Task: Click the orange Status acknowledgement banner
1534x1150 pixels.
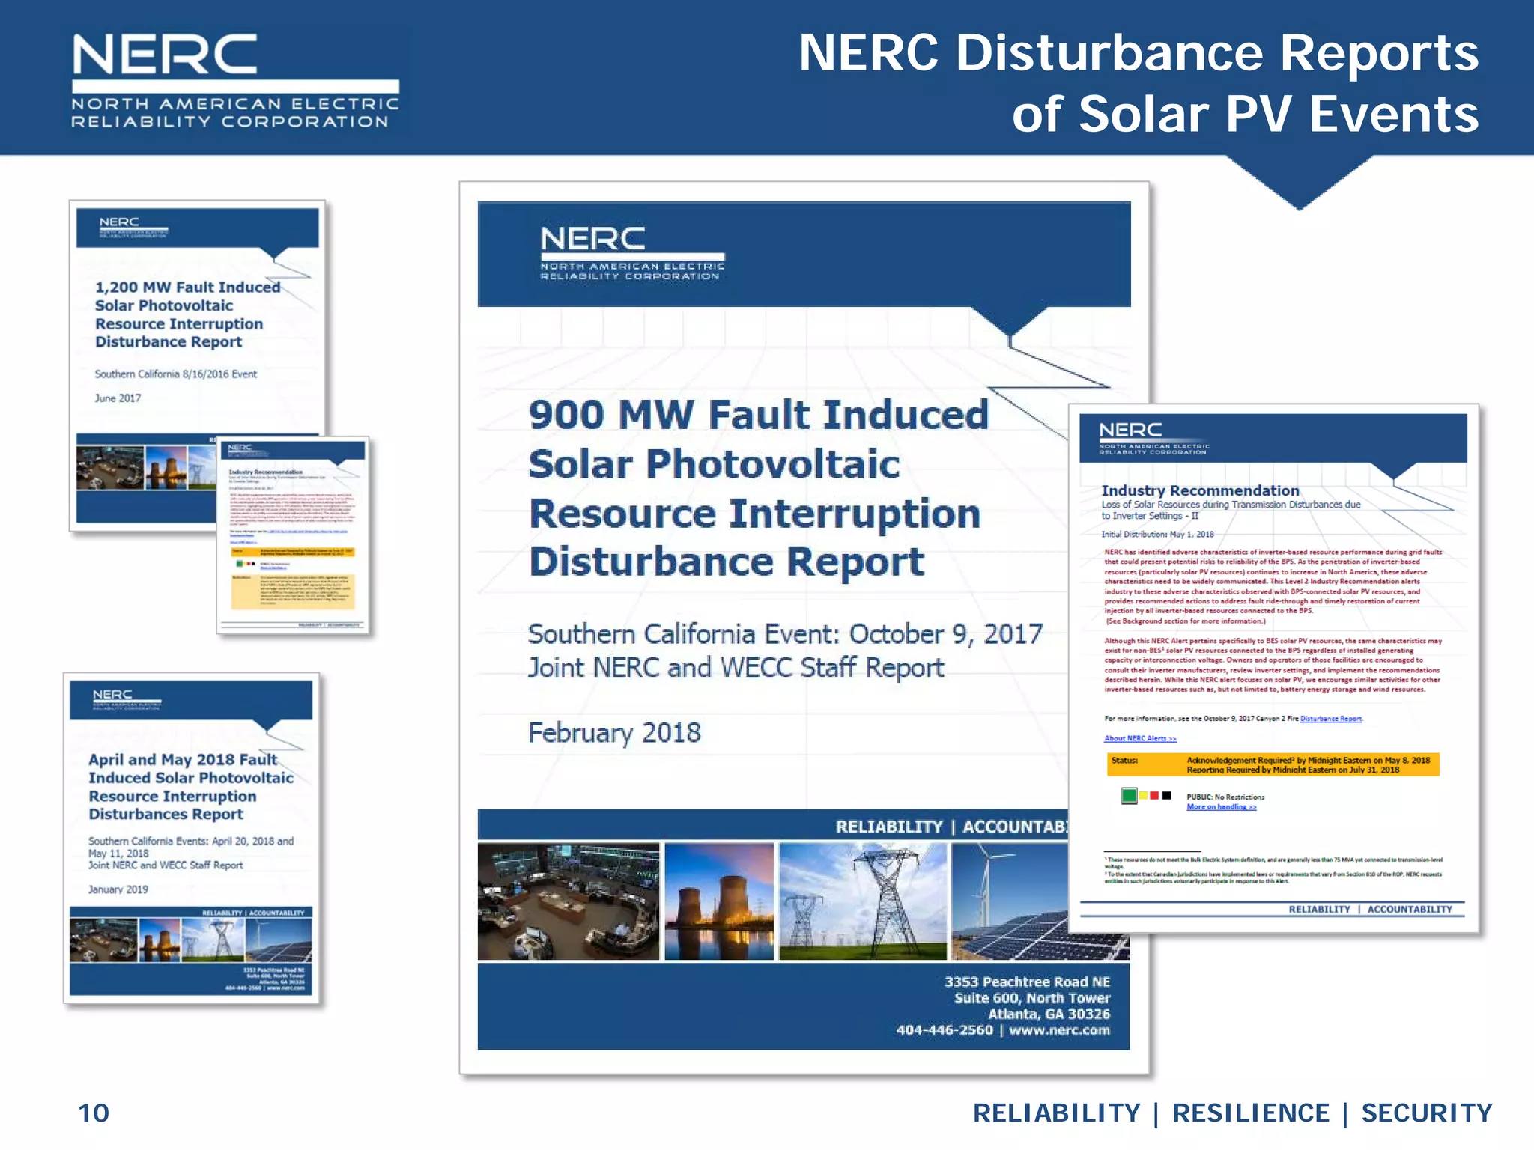Action: [x=1273, y=764]
